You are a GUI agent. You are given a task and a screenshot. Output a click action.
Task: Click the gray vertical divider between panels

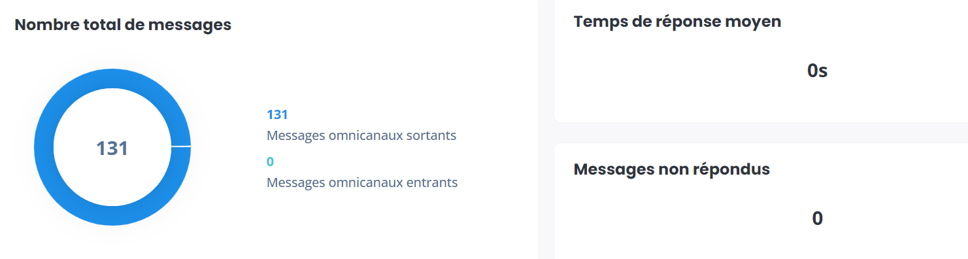pyautogui.click(x=546, y=129)
